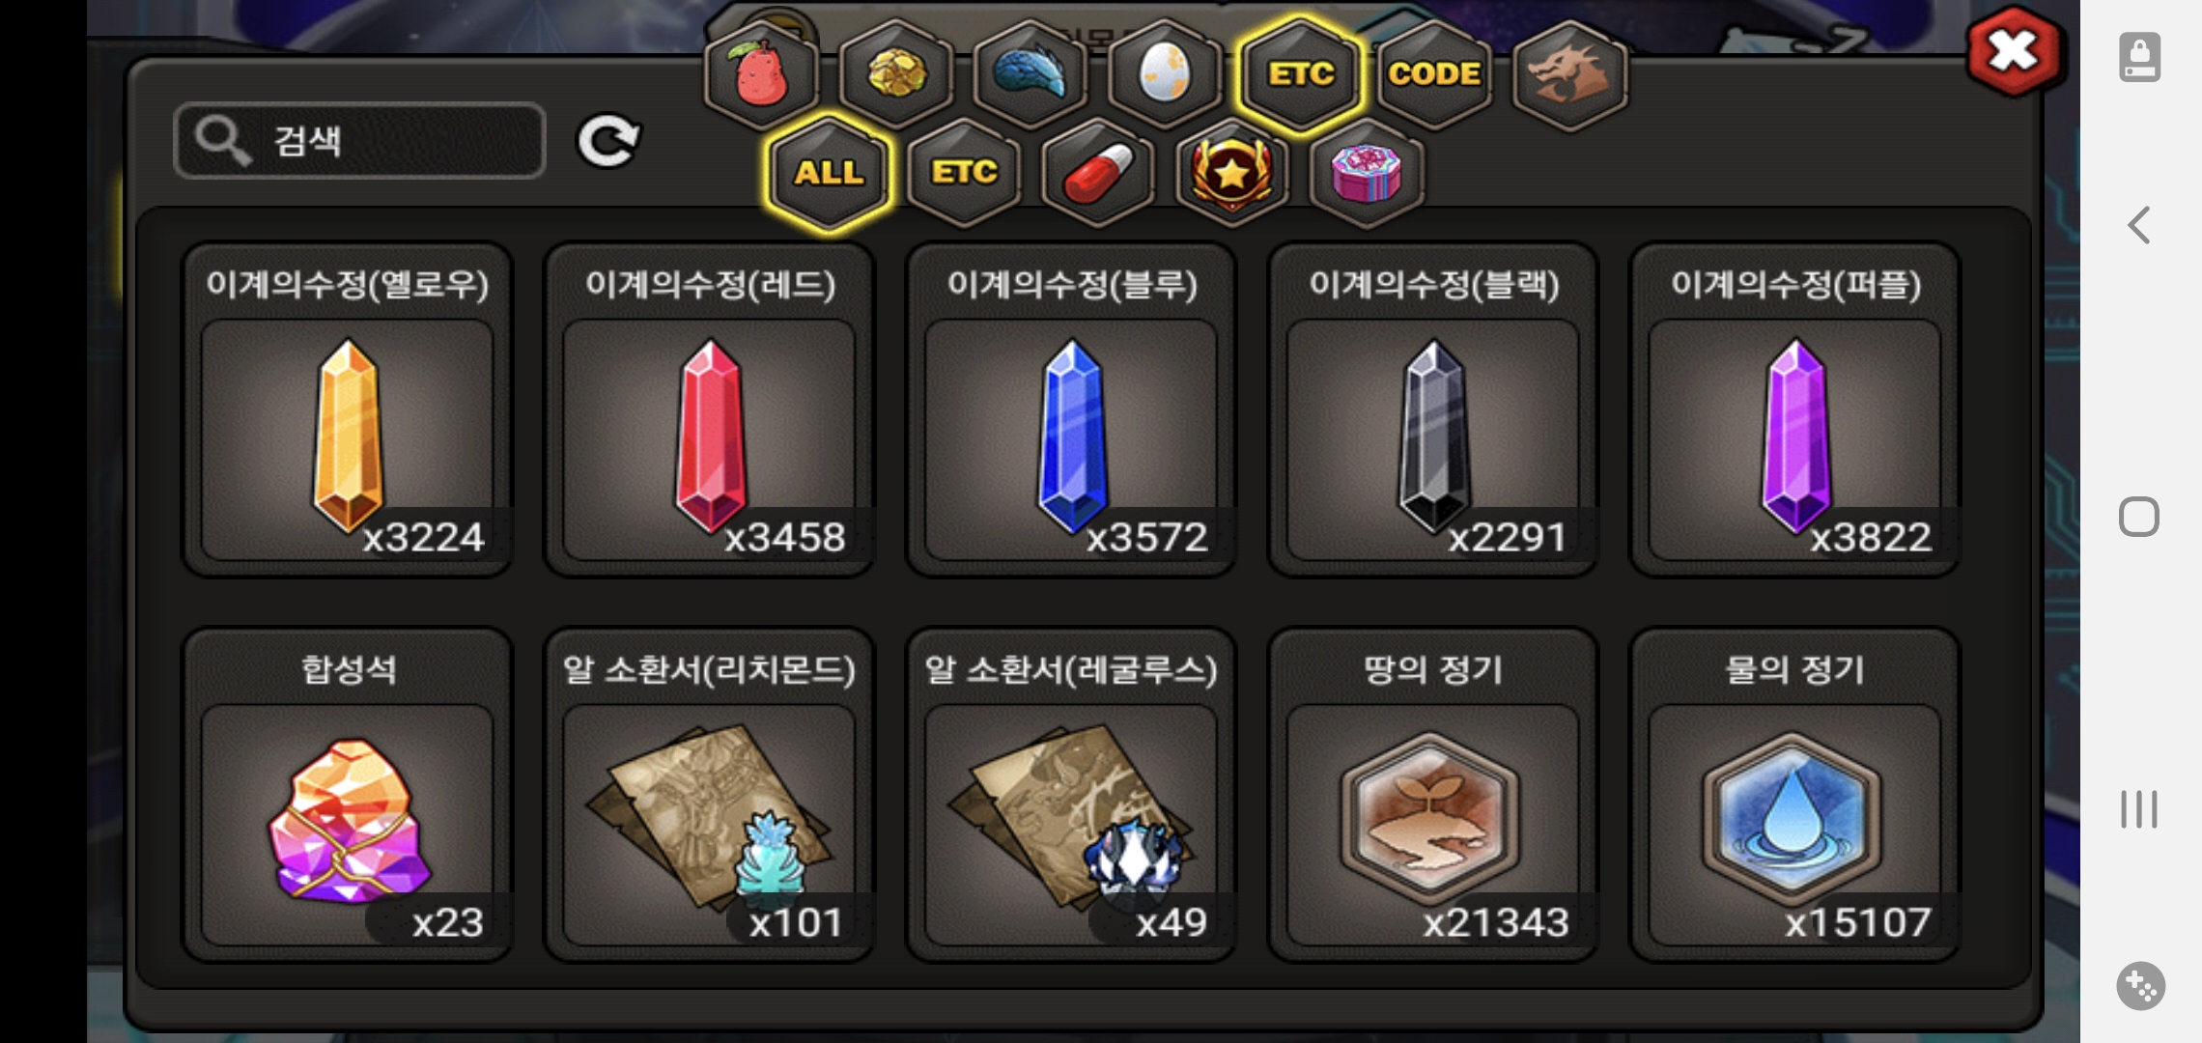Click the 검색 search input field

coord(359,141)
